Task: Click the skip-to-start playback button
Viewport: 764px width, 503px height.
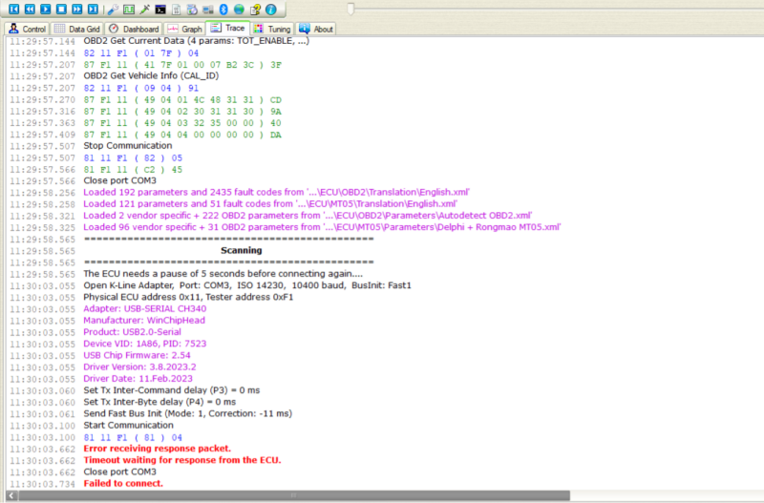Action: 13,9
